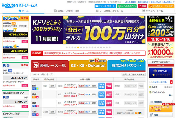The height and width of the screenshot is (118, 176).
Task: Click the 川崎 FII grade badge
Action: pos(34,114)
